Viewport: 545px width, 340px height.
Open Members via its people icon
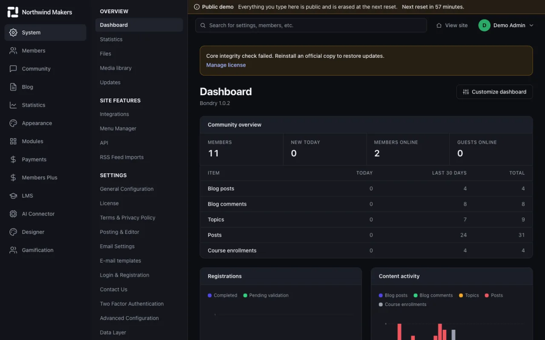point(13,51)
